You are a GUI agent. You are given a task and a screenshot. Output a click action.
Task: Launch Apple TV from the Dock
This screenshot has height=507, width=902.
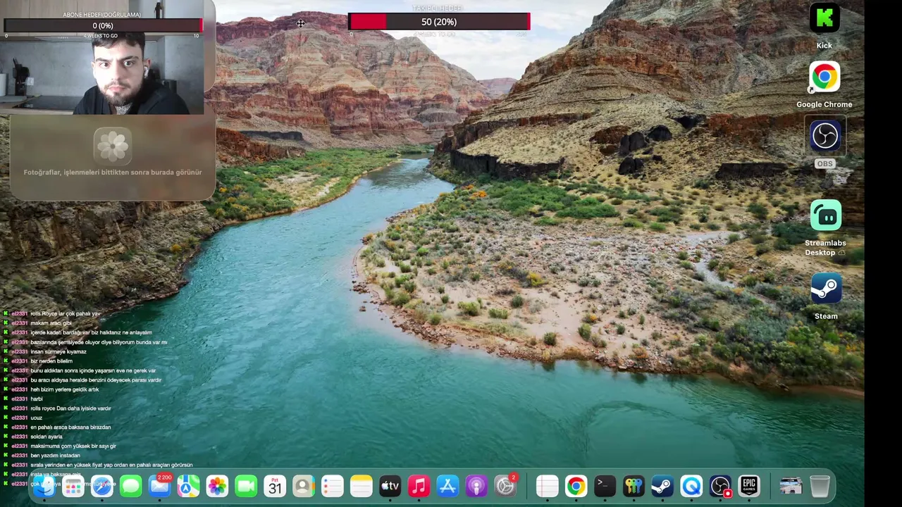390,486
